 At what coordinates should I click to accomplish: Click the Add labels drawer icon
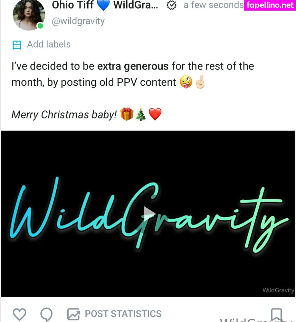(x=16, y=45)
